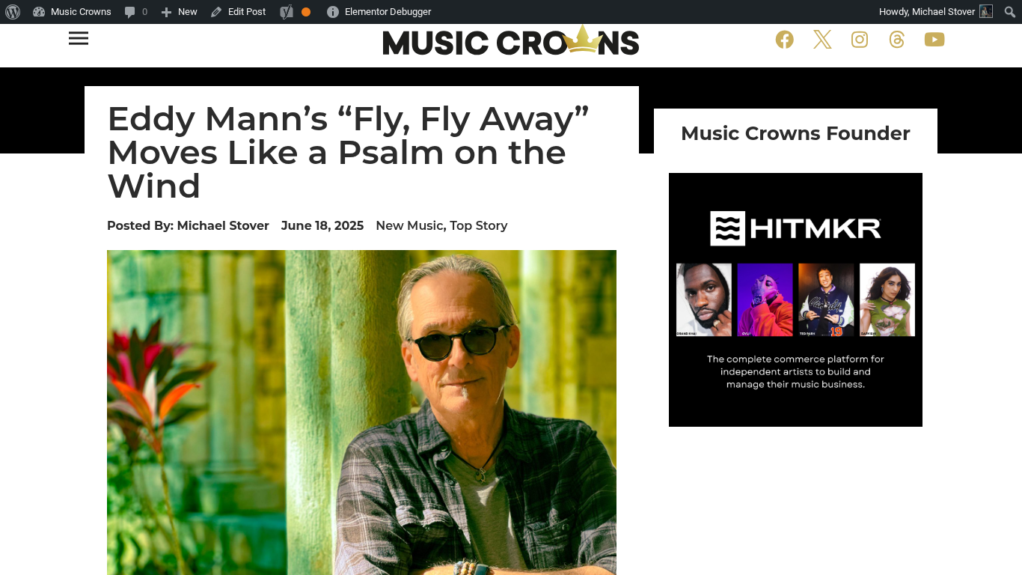View comments bubble in admin bar

tap(135, 12)
